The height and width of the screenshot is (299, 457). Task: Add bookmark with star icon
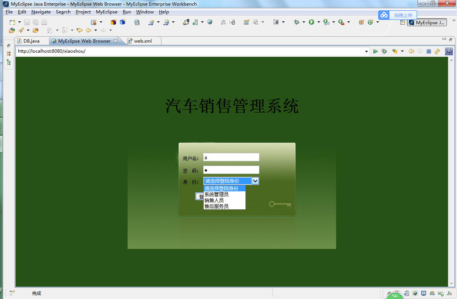click(x=395, y=51)
